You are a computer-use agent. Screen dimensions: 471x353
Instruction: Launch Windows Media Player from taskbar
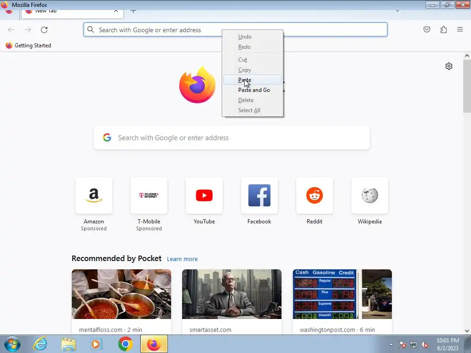97,344
